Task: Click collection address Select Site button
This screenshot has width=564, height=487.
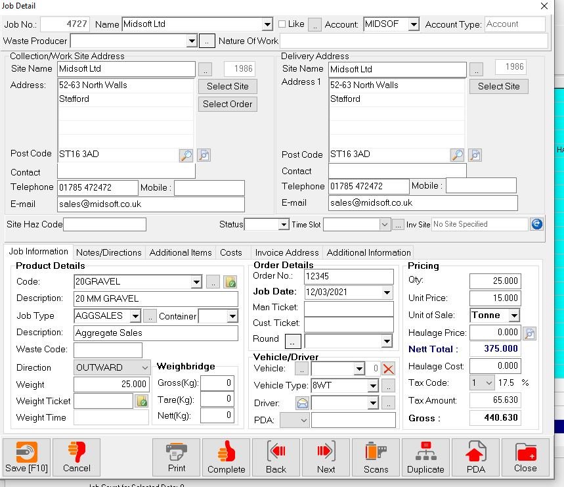Action: (x=228, y=86)
